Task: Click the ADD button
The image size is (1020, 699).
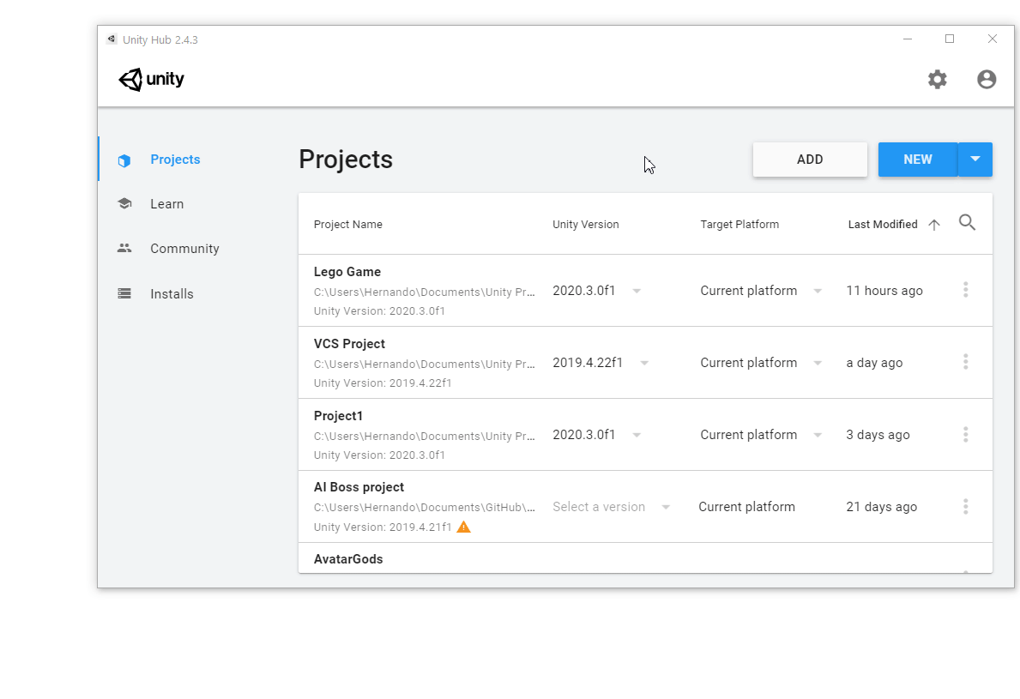Action: point(810,160)
